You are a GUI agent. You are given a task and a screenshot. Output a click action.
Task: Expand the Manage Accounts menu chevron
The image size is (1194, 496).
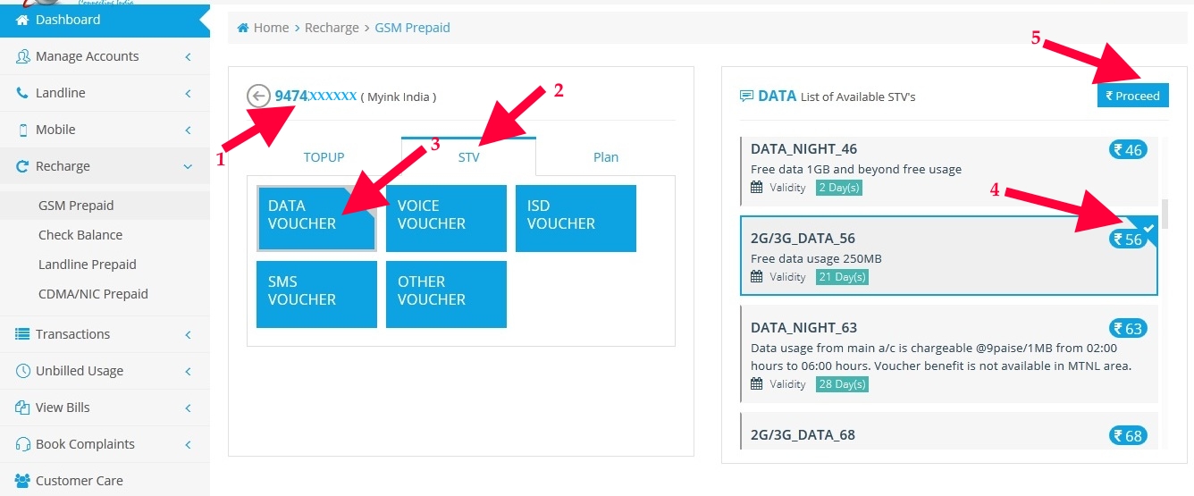point(188,56)
